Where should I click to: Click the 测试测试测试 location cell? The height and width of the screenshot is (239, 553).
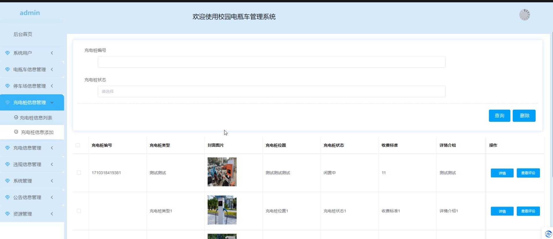pos(278,173)
